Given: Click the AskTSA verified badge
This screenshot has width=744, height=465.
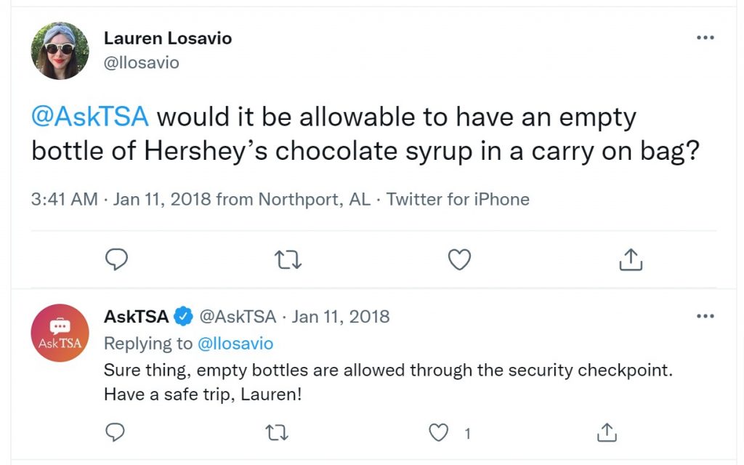Looking at the screenshot, I should click(x=183, y=317).
